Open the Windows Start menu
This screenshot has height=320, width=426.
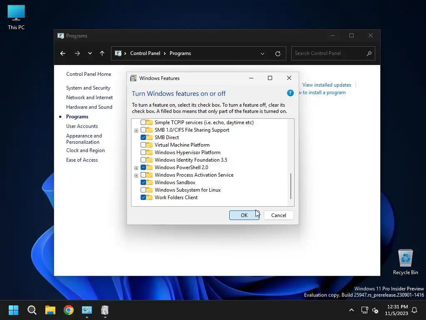(13, 310)
